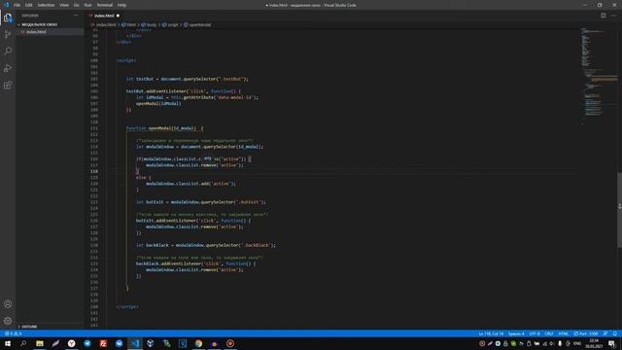Viewport: 622px width, 350px height.
Task: Change HTML language mode
Action: click(564, 333)
